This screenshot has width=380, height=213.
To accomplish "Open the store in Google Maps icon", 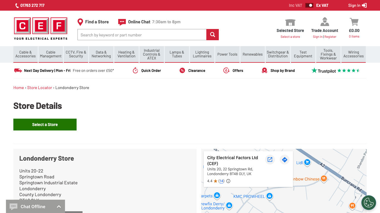I will pyautogui.click(x=270, y=159).
